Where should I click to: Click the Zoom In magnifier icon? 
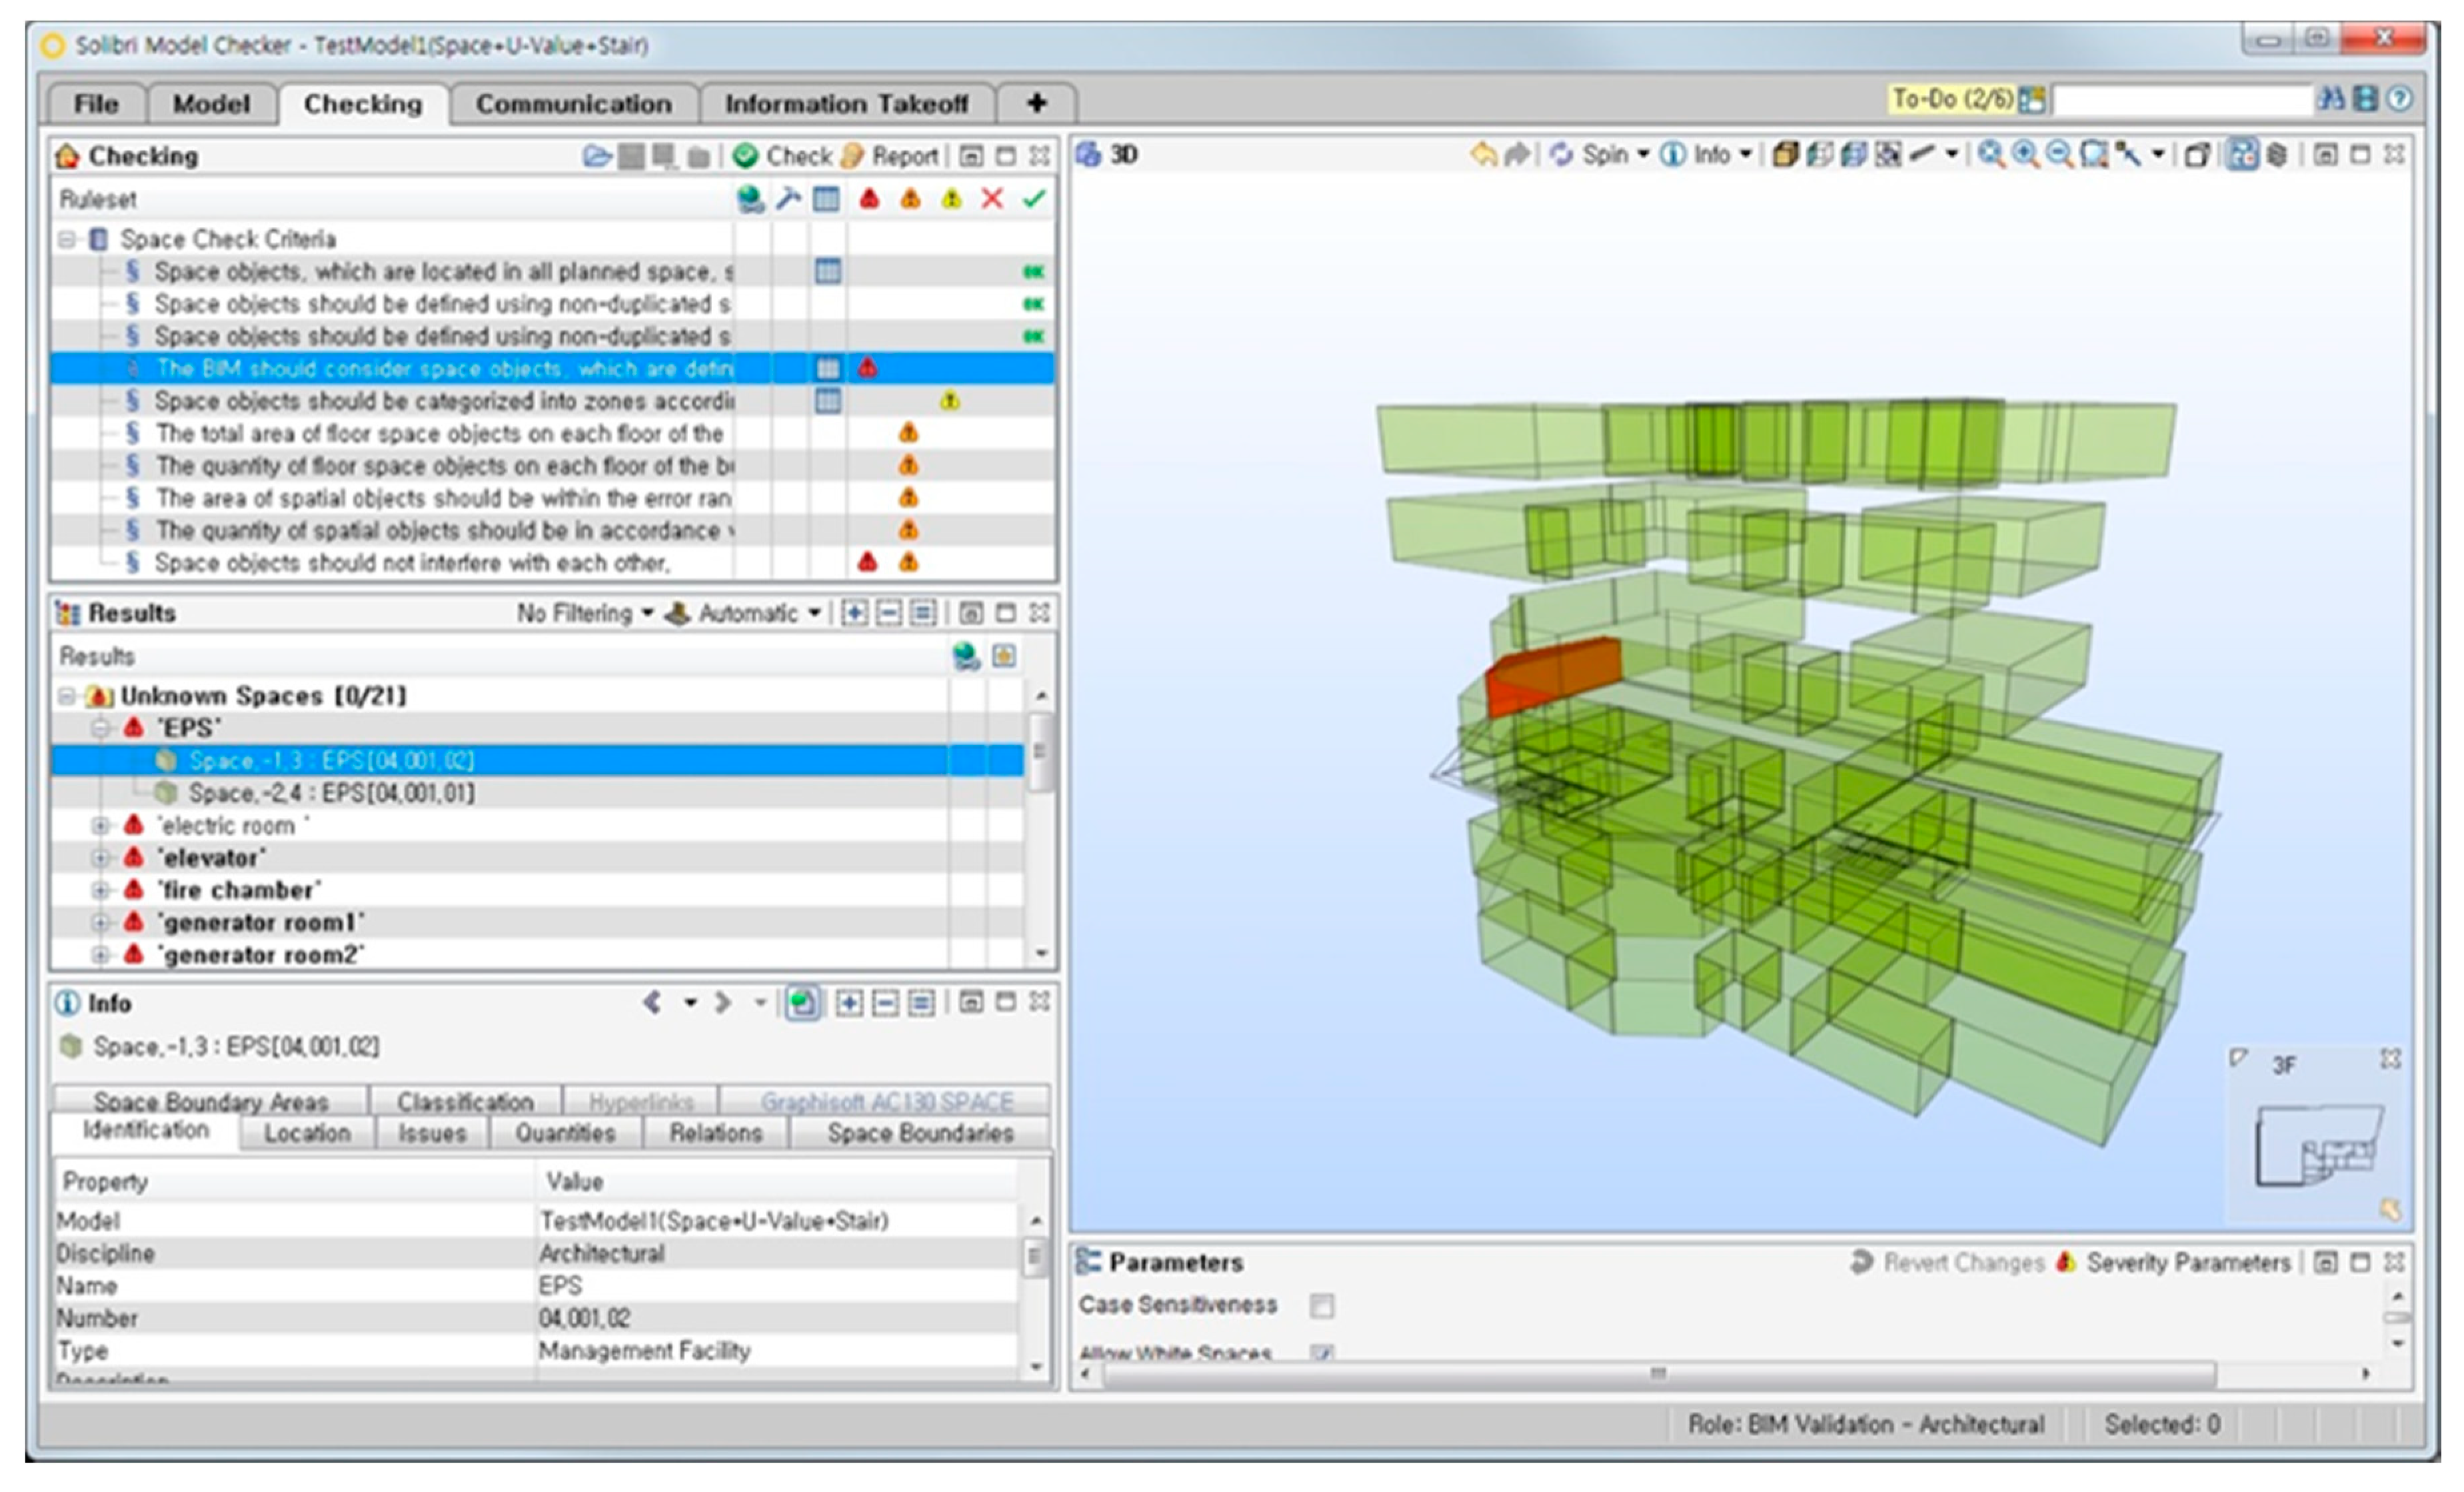pos(2025,154)
